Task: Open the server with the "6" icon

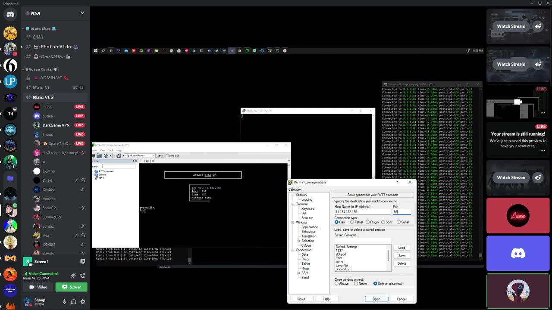Action: pyautogui.click(x=10, y=65)
